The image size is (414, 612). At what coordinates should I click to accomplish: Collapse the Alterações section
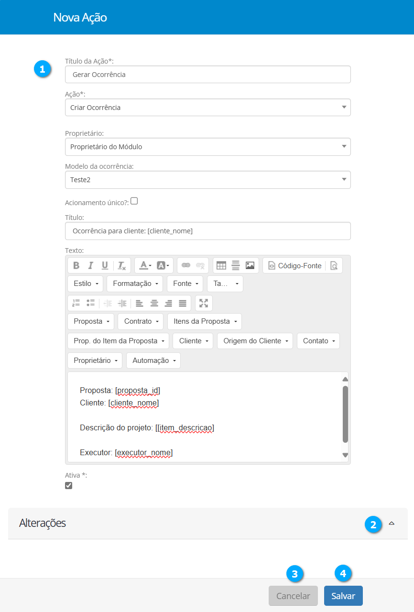pos(392,524)
